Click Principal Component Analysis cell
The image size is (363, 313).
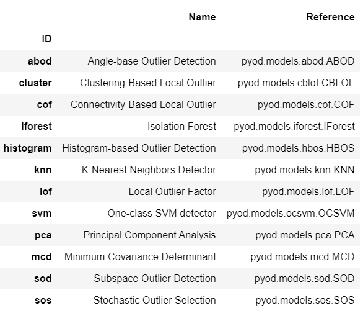pos(149,235)
